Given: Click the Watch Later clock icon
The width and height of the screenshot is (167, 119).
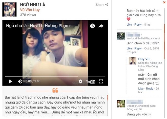Looking at the screenshot, I should tap(92, 26).
